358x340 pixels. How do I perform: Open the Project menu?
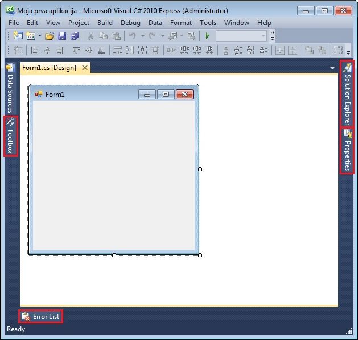[79, 23]
